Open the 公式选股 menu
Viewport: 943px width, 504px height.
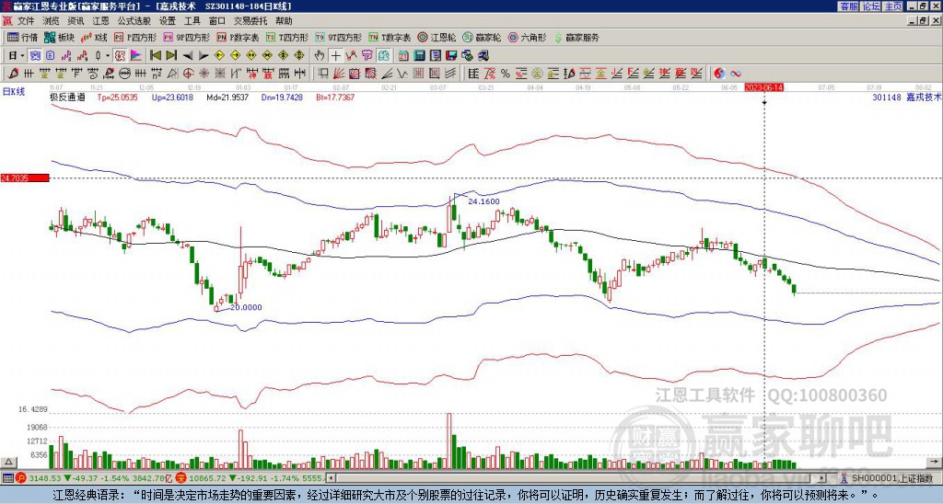pos(134,21)
